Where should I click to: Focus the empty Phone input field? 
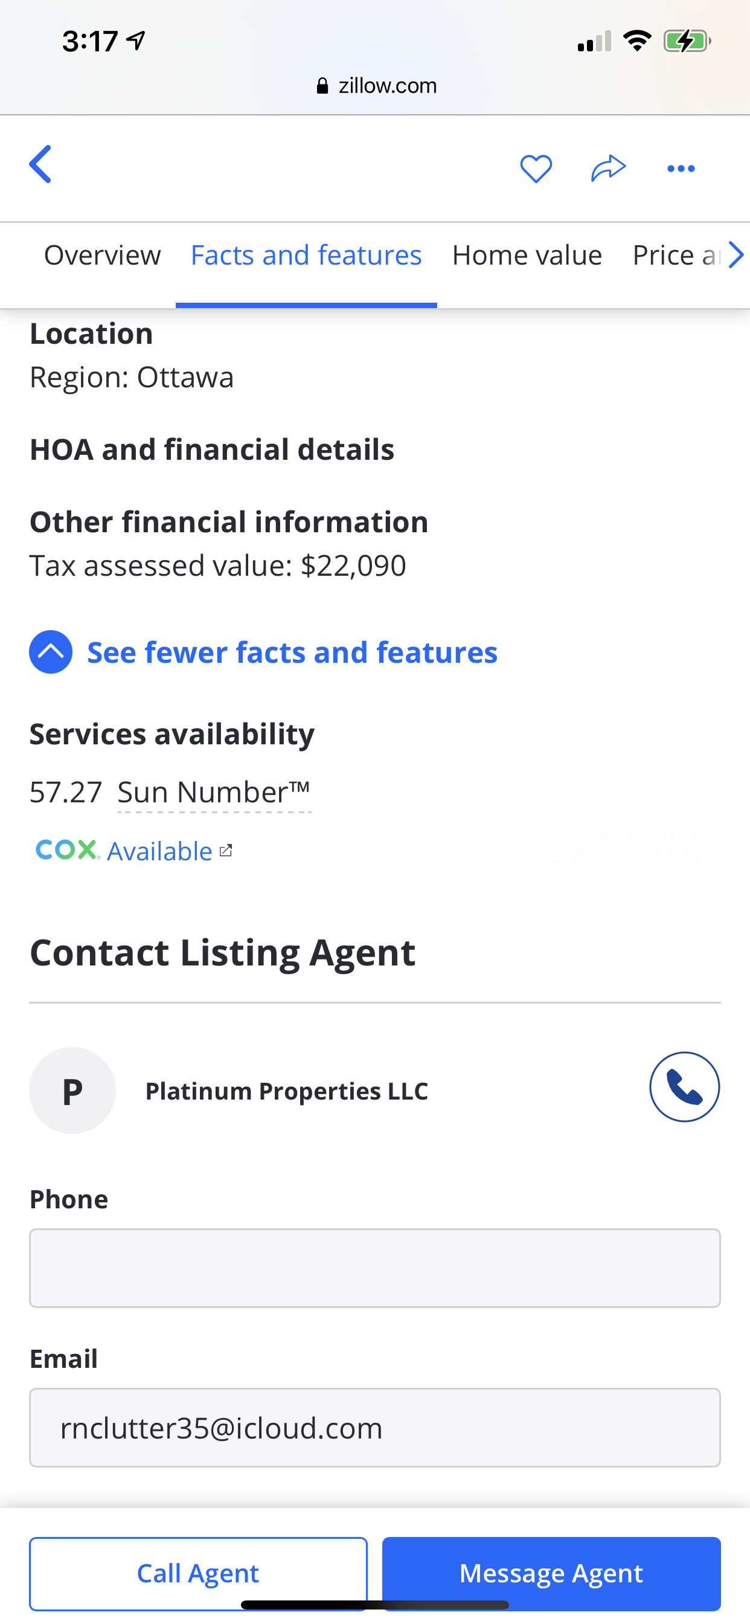[x=375, y=1268]
